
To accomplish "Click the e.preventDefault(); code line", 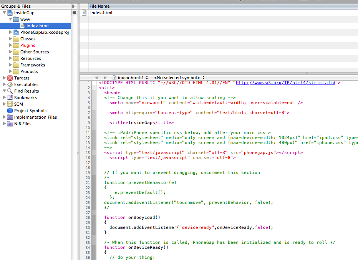I will click(140, 192).
